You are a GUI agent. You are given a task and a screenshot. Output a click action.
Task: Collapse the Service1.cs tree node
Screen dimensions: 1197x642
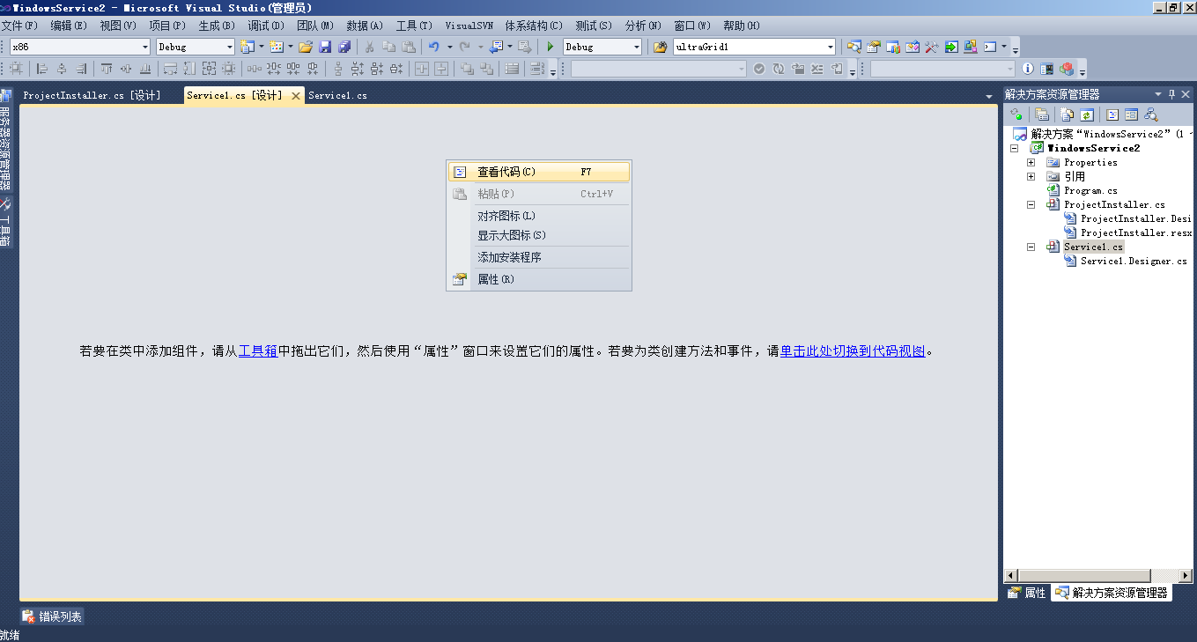[x=1031, y=247]
